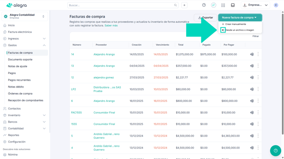Image resolution: width=284 pixels, height=159 pixels.
Task: Click payment icon for invoice 12
Action: [252, 77]
